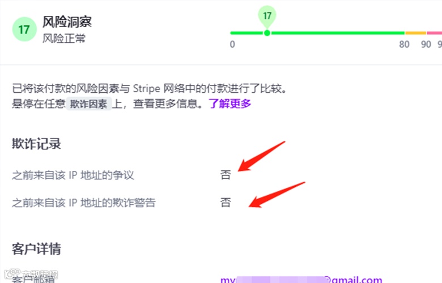
Task: Click the 90 mark on risk scale
Action: coord(426,44)
